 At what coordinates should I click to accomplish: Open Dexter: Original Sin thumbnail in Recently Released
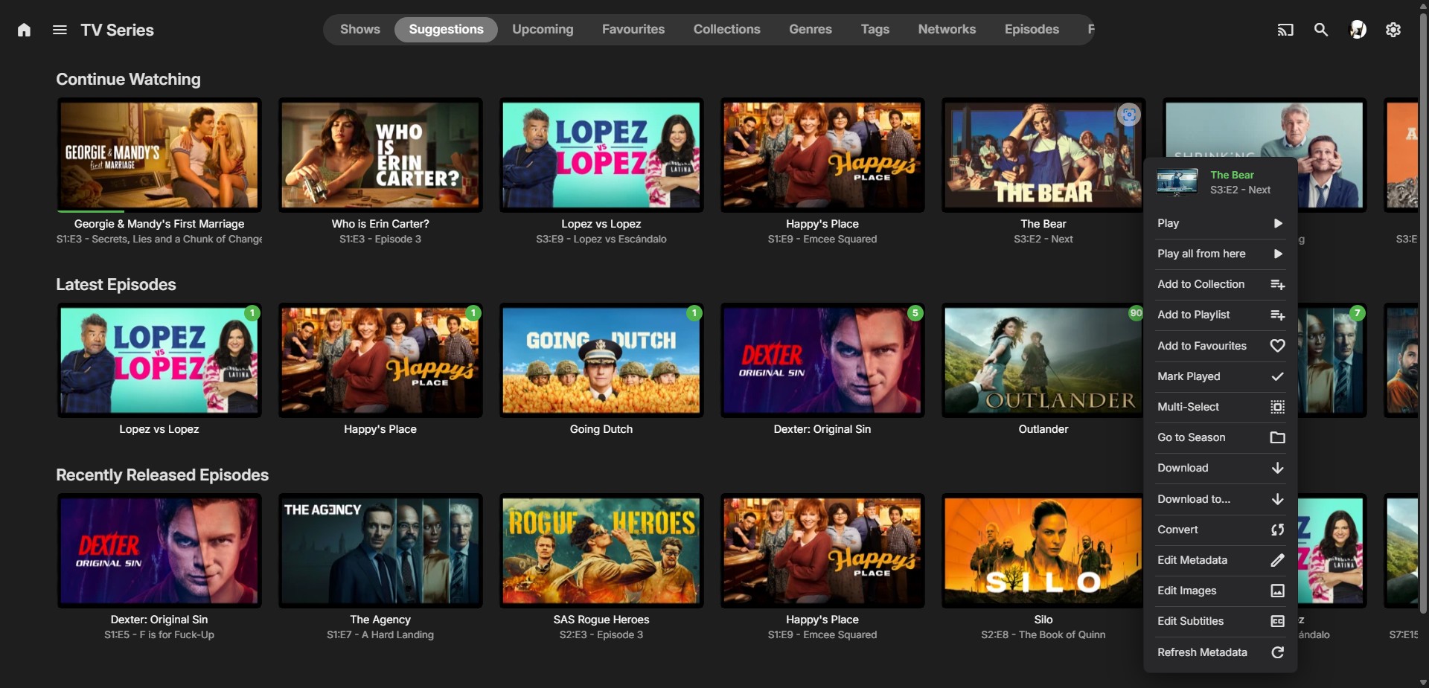tap(159, 550)
